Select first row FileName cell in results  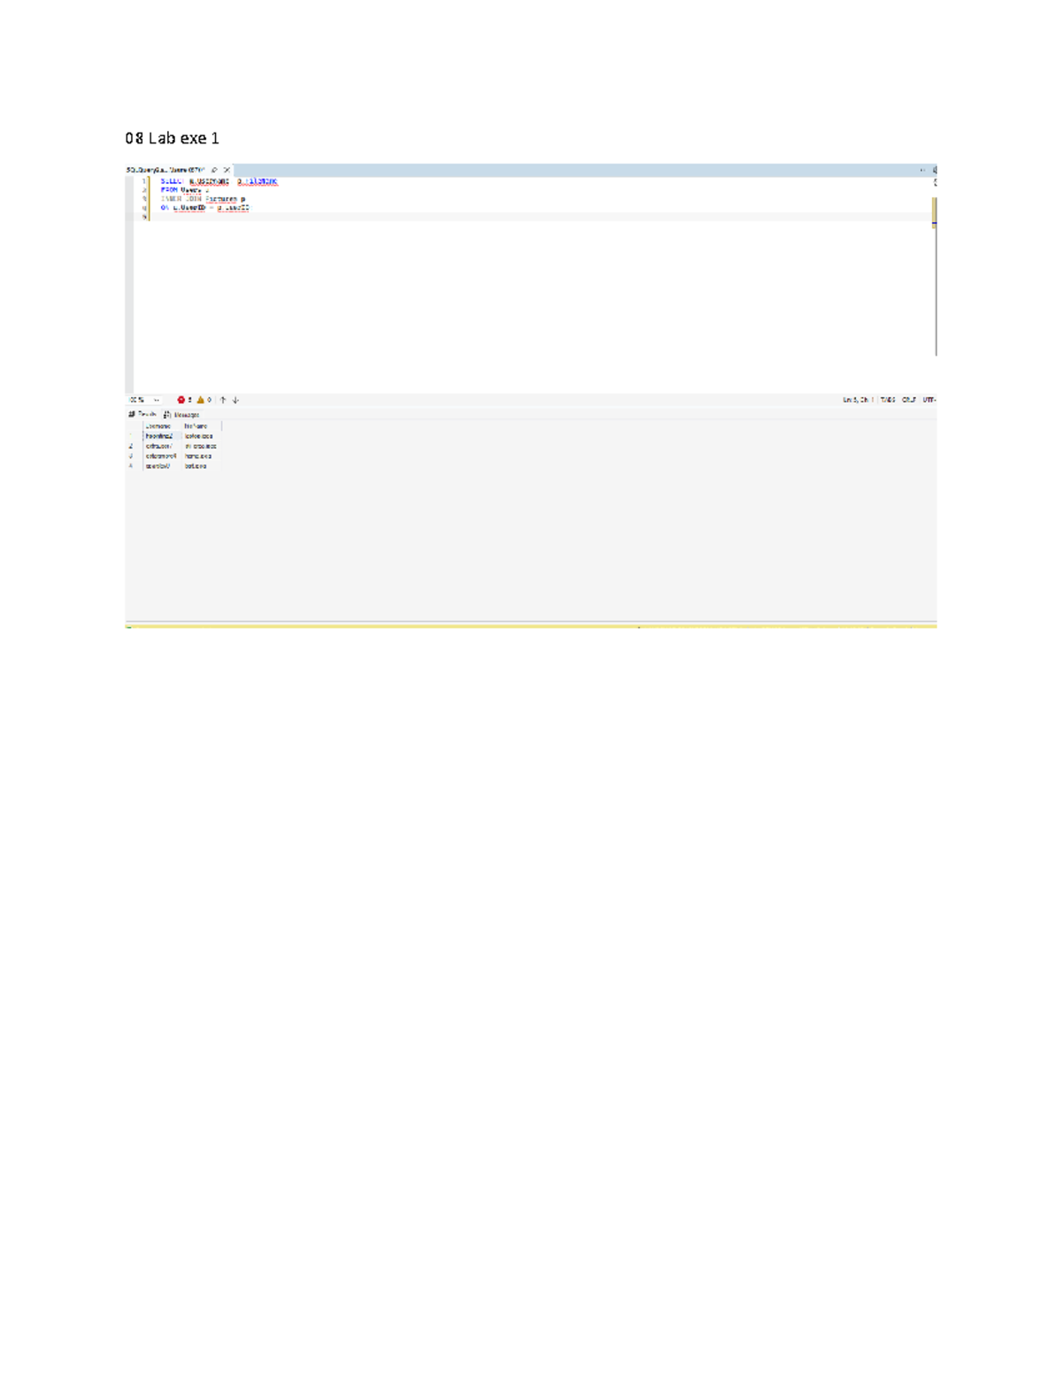(x=201, y=436)
